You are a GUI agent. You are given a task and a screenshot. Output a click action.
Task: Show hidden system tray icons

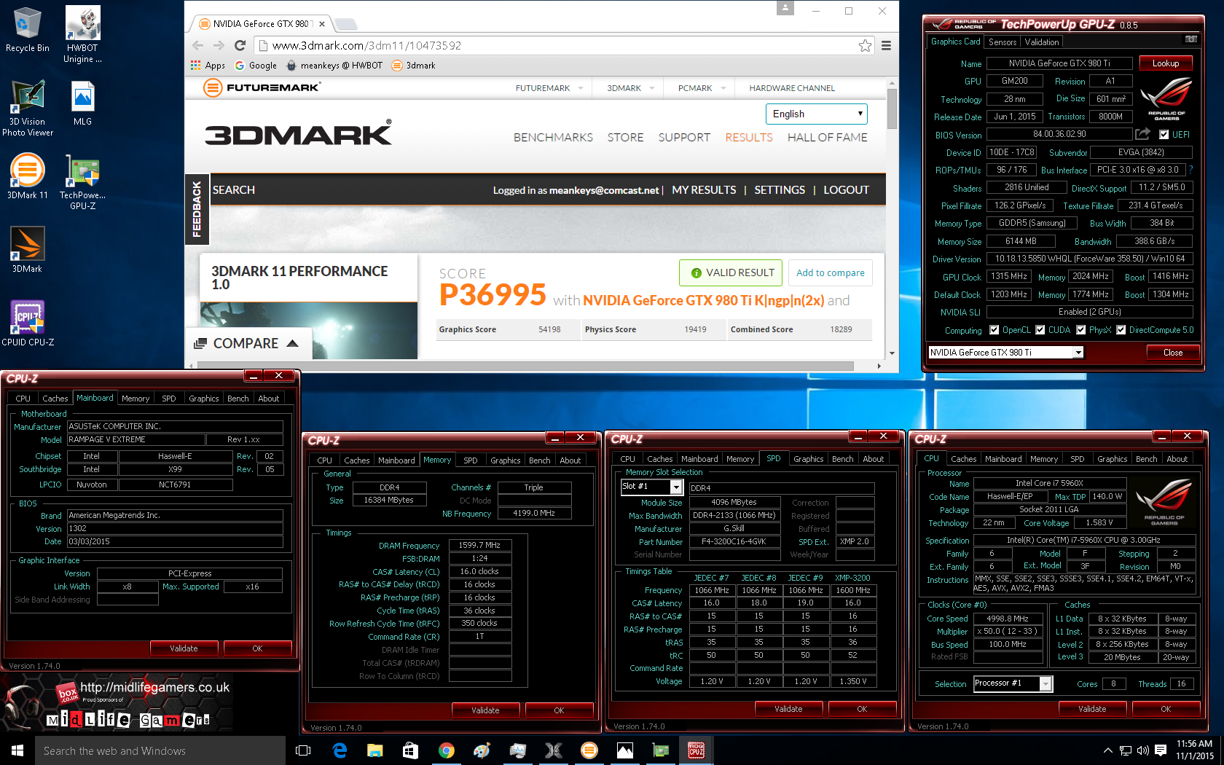tap(1107, 750)
